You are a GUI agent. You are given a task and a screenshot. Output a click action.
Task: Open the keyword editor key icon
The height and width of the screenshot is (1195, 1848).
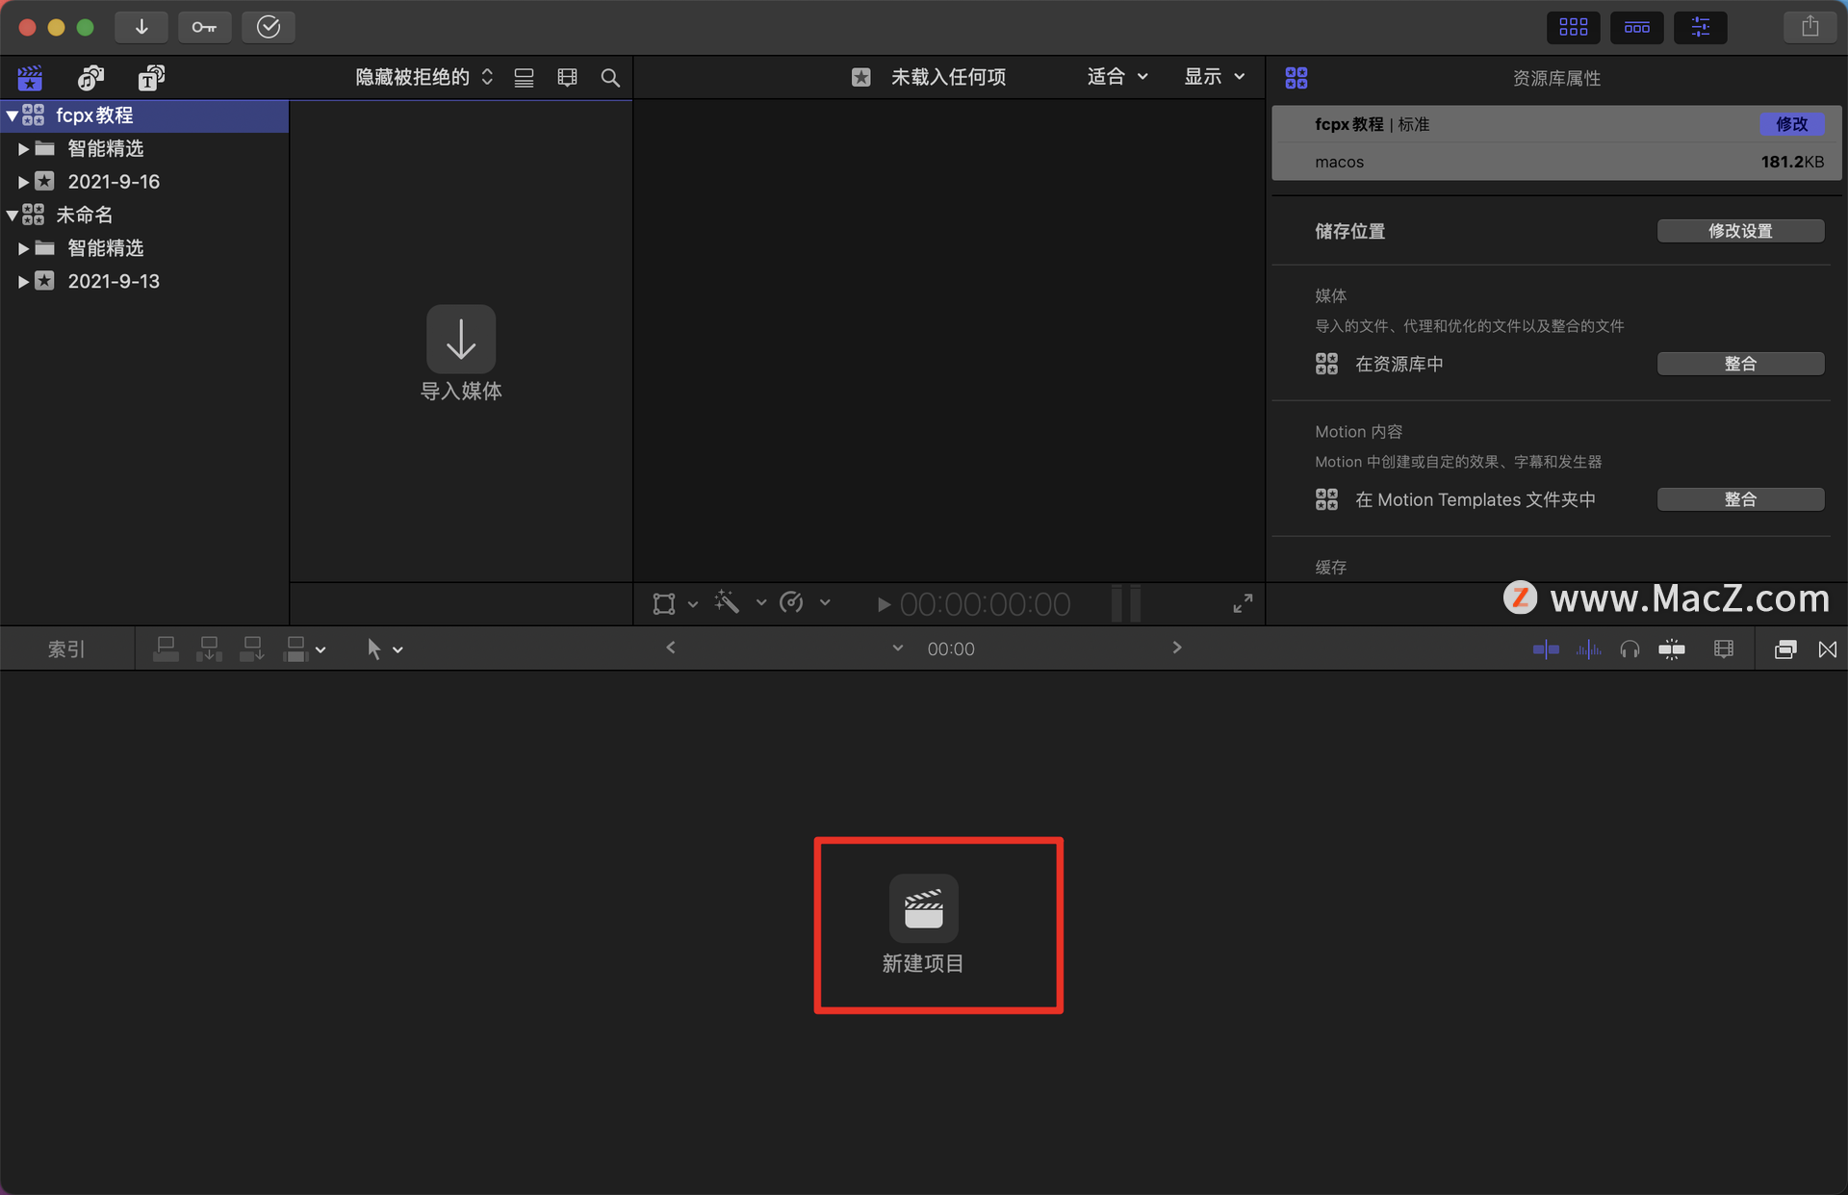pyautogui.click(x=204, y=27)
